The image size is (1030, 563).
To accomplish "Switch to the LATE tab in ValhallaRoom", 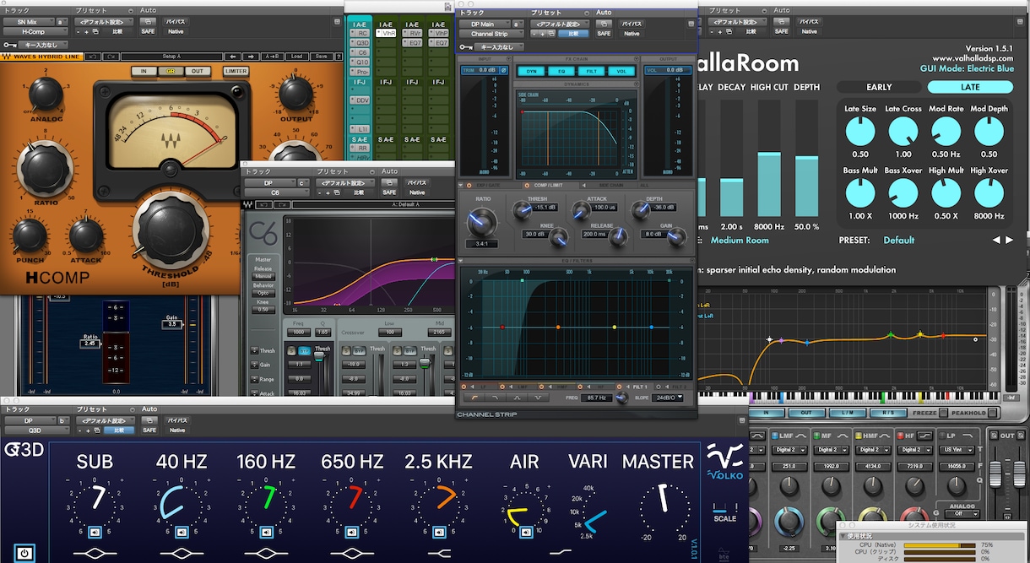I will 970,87.
